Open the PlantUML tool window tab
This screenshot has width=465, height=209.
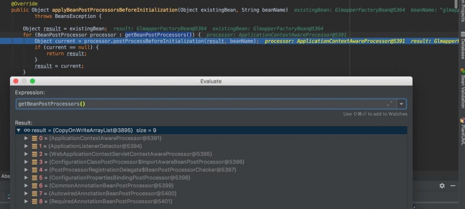point(463,135)
